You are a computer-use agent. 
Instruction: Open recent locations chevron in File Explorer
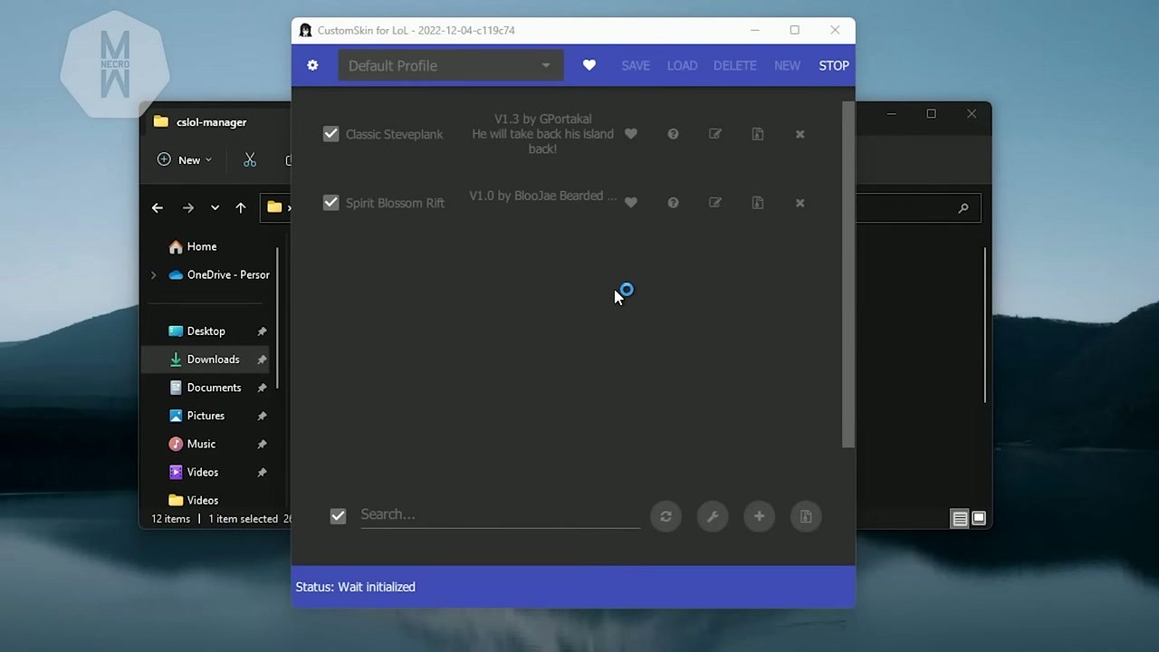pyautogui.click(x=215, y=207)
